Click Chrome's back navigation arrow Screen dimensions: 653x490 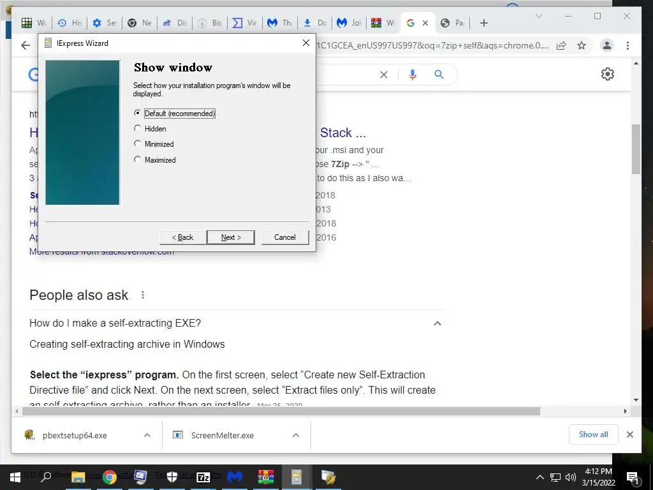[26, 45]
